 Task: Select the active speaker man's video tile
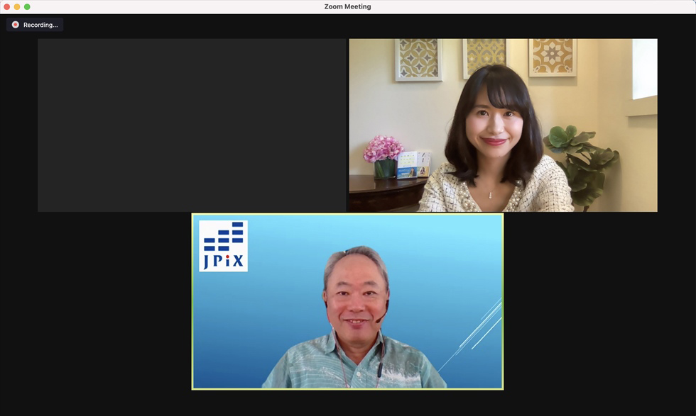[x=347, y=302]
